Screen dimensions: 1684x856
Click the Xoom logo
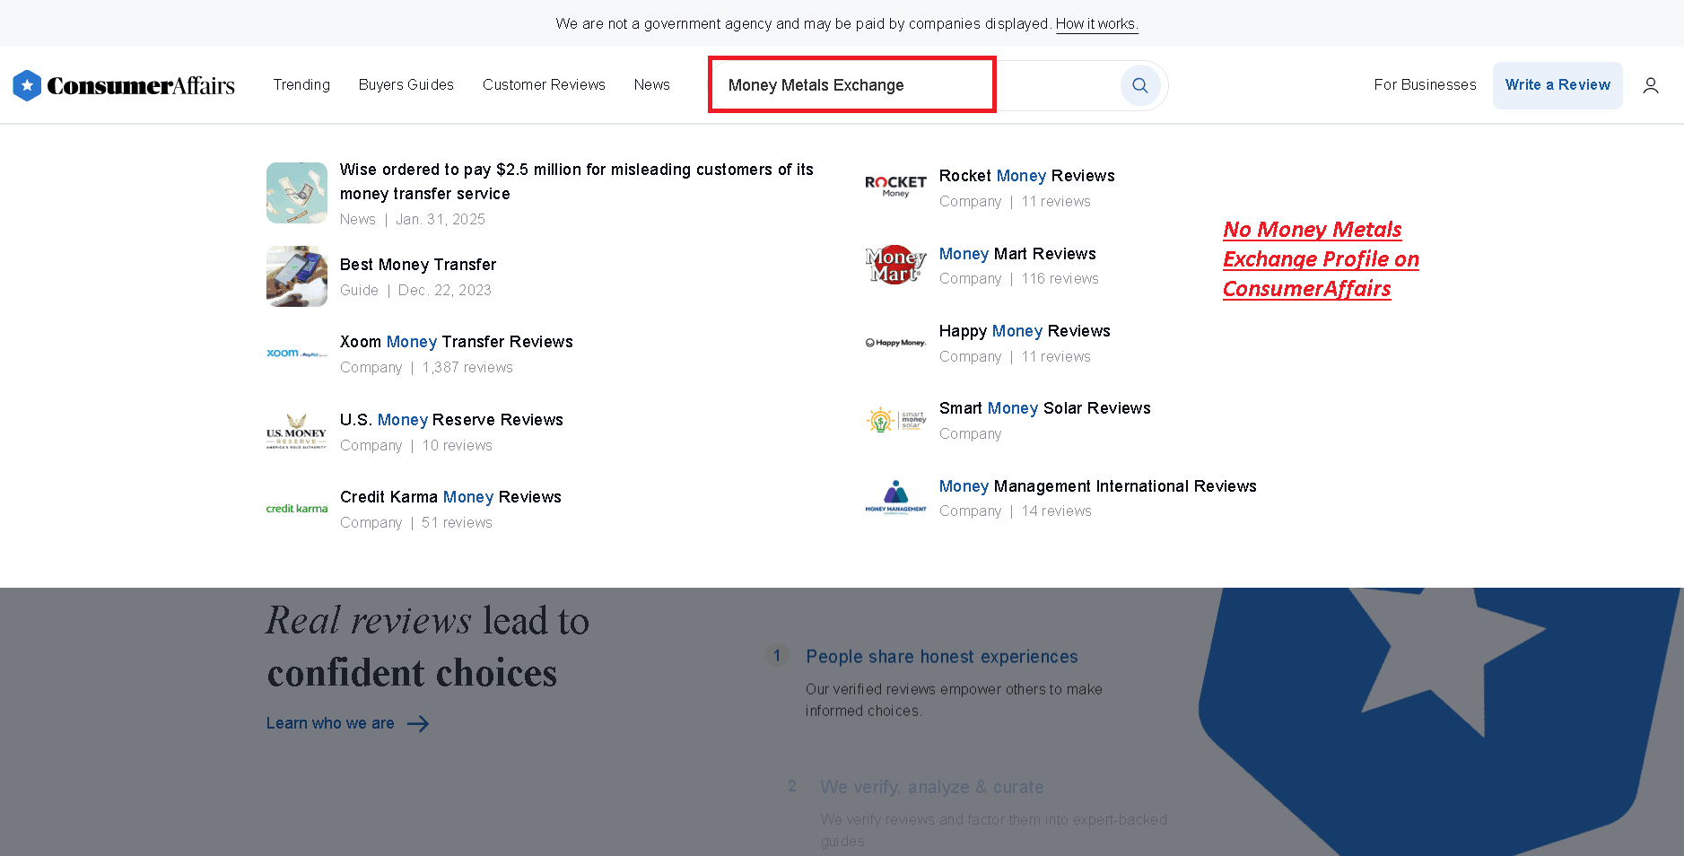coord(297,354)
